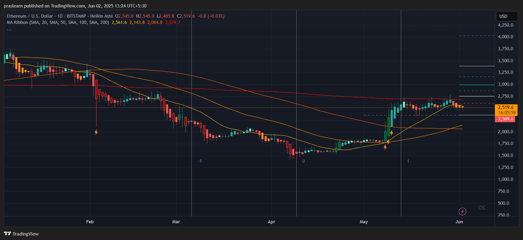Click the red 2,509.6 price label

506,119
